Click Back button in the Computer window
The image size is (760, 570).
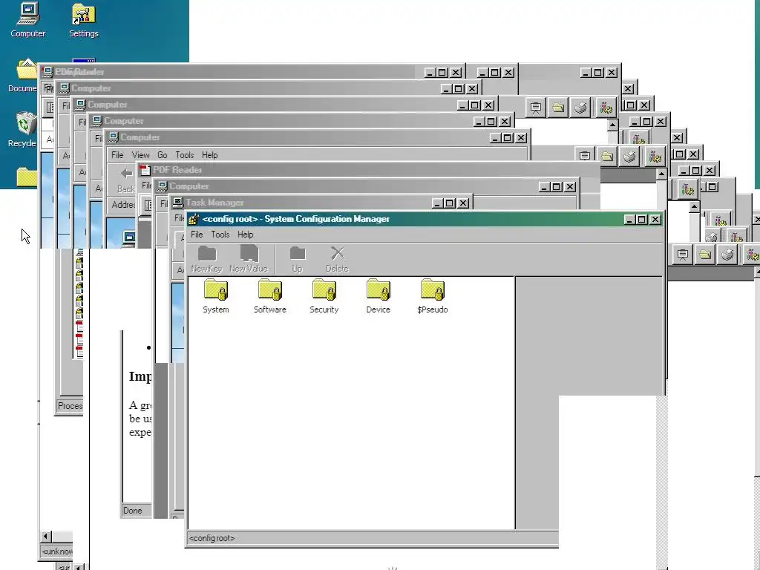point(126,180)
